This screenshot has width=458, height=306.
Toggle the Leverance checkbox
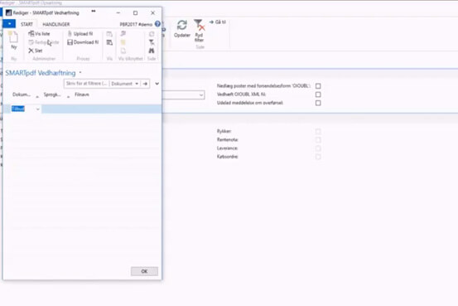tap(318, 148)
